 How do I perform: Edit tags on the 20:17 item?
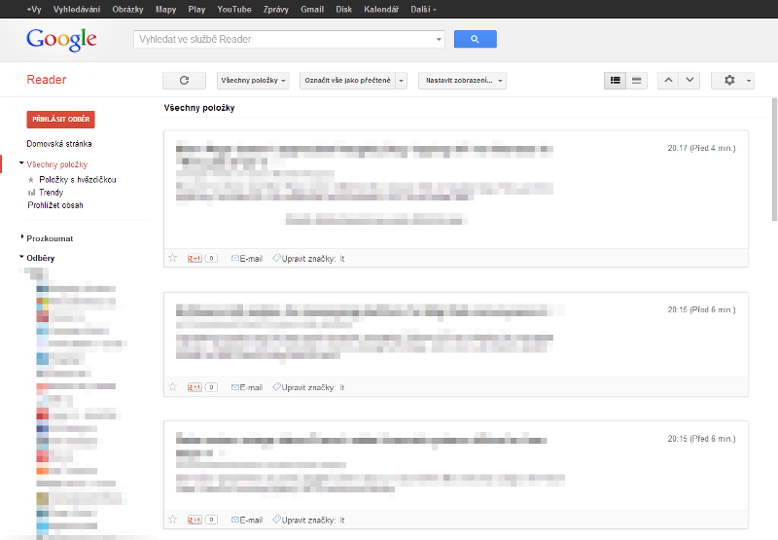(304, 259)
